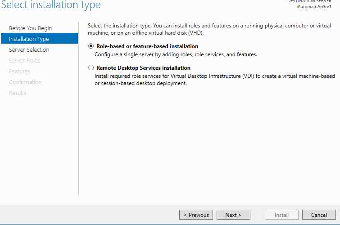Open the Before You Begin step
This screenshot has height=225, width=340.
[31, 28]
